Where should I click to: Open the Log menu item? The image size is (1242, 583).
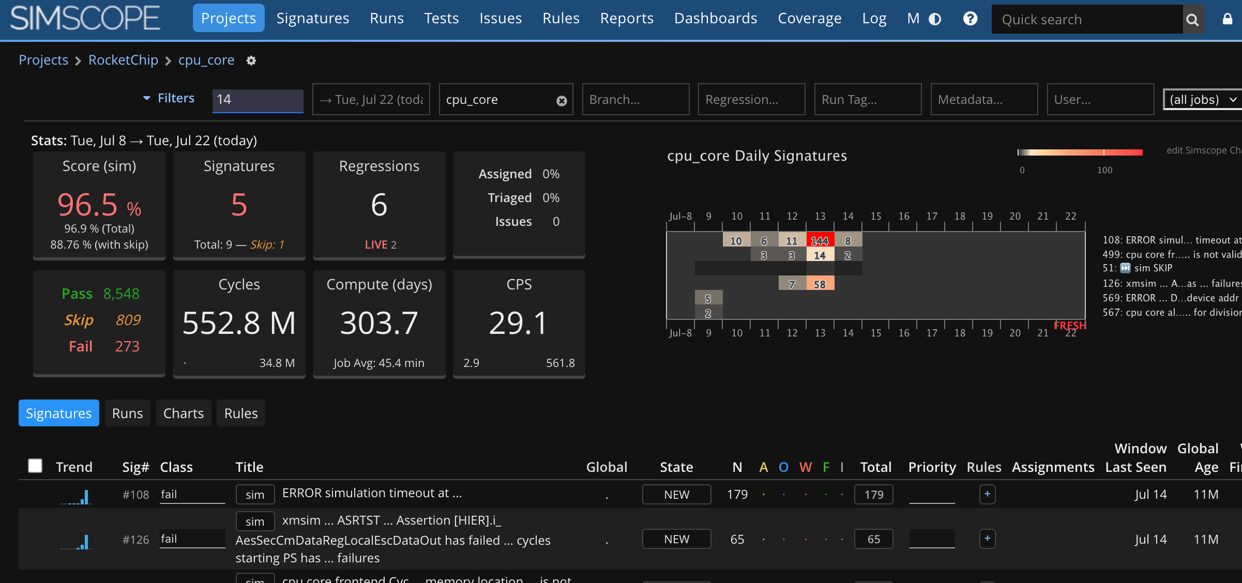pyautogui.click(x=874, y=18)
